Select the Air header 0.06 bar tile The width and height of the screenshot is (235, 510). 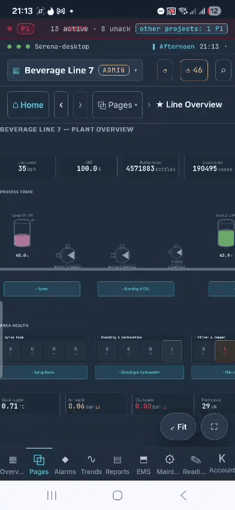click(96, 404)
